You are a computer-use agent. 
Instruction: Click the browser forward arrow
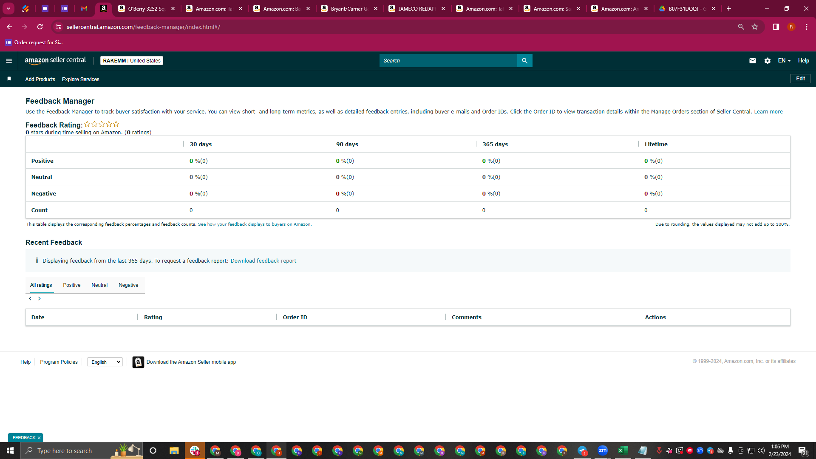(x=25, y=27)
